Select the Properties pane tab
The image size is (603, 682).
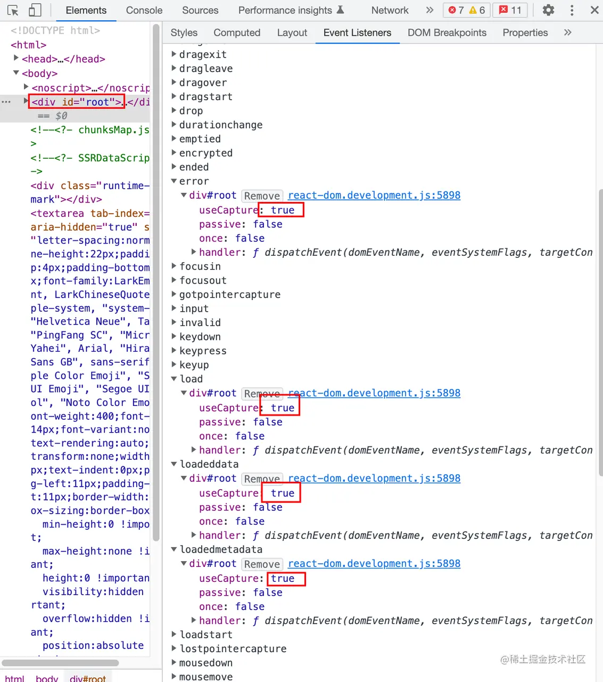click(x=525, y=33)
